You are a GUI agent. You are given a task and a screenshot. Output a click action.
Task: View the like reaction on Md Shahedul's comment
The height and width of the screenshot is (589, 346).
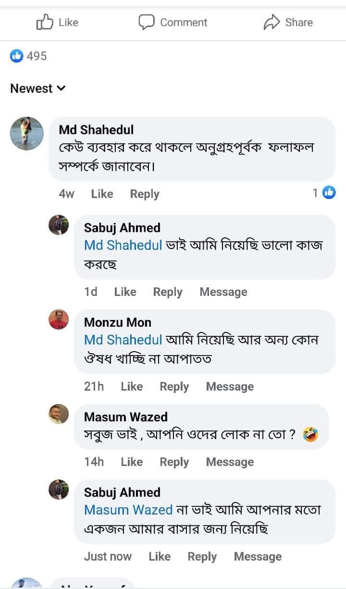click(x=329, y=193)
